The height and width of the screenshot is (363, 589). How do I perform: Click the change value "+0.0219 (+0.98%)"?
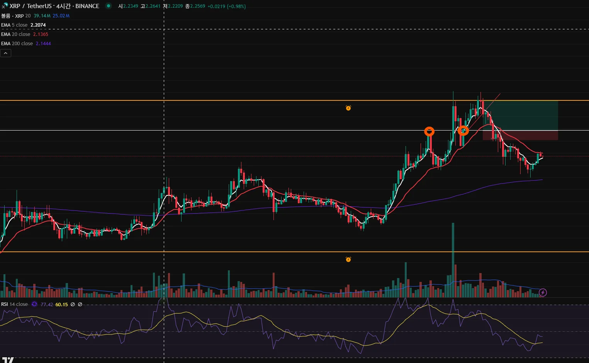pos(226,6)
